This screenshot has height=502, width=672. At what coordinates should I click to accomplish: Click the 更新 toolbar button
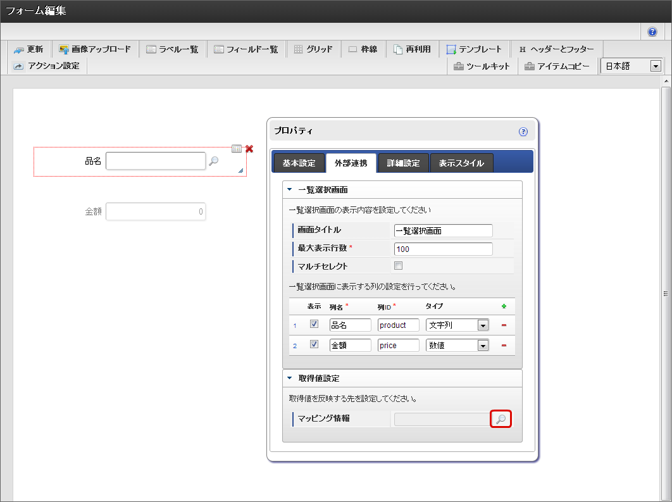pyautogui.click(x=29, y=49)
